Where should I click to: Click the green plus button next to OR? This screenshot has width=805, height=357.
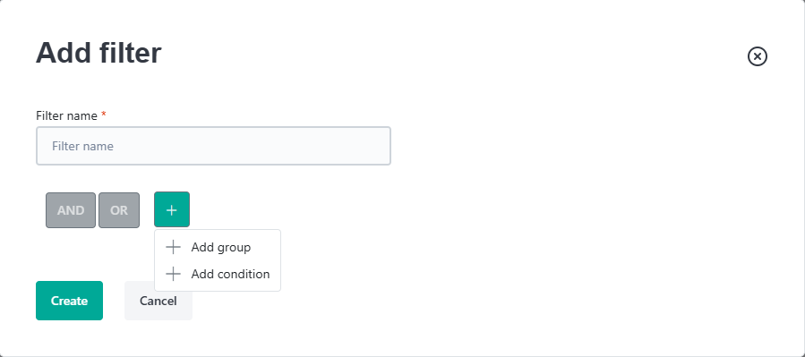pos(172,209)
